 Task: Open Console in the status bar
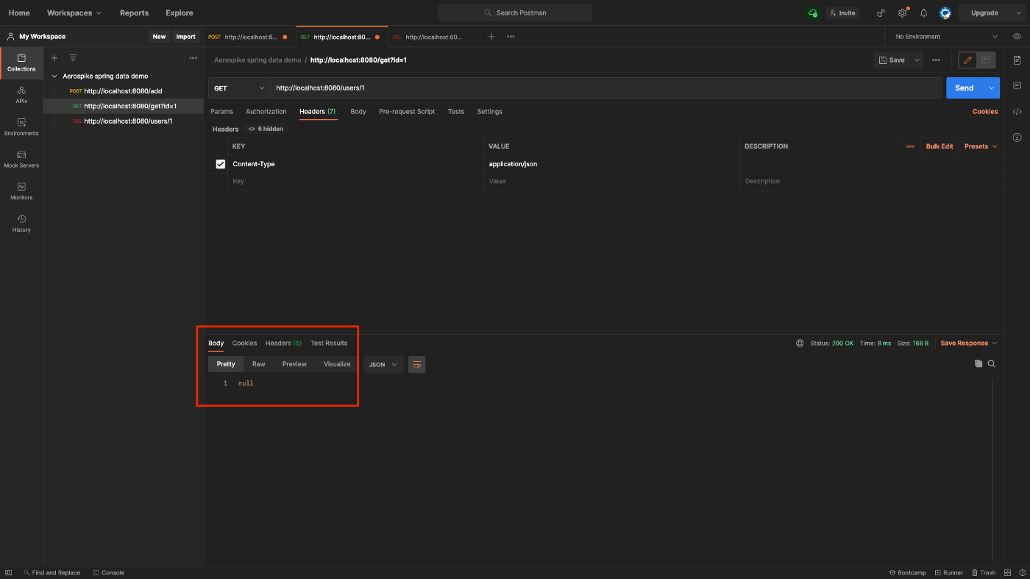click(108, 572)
